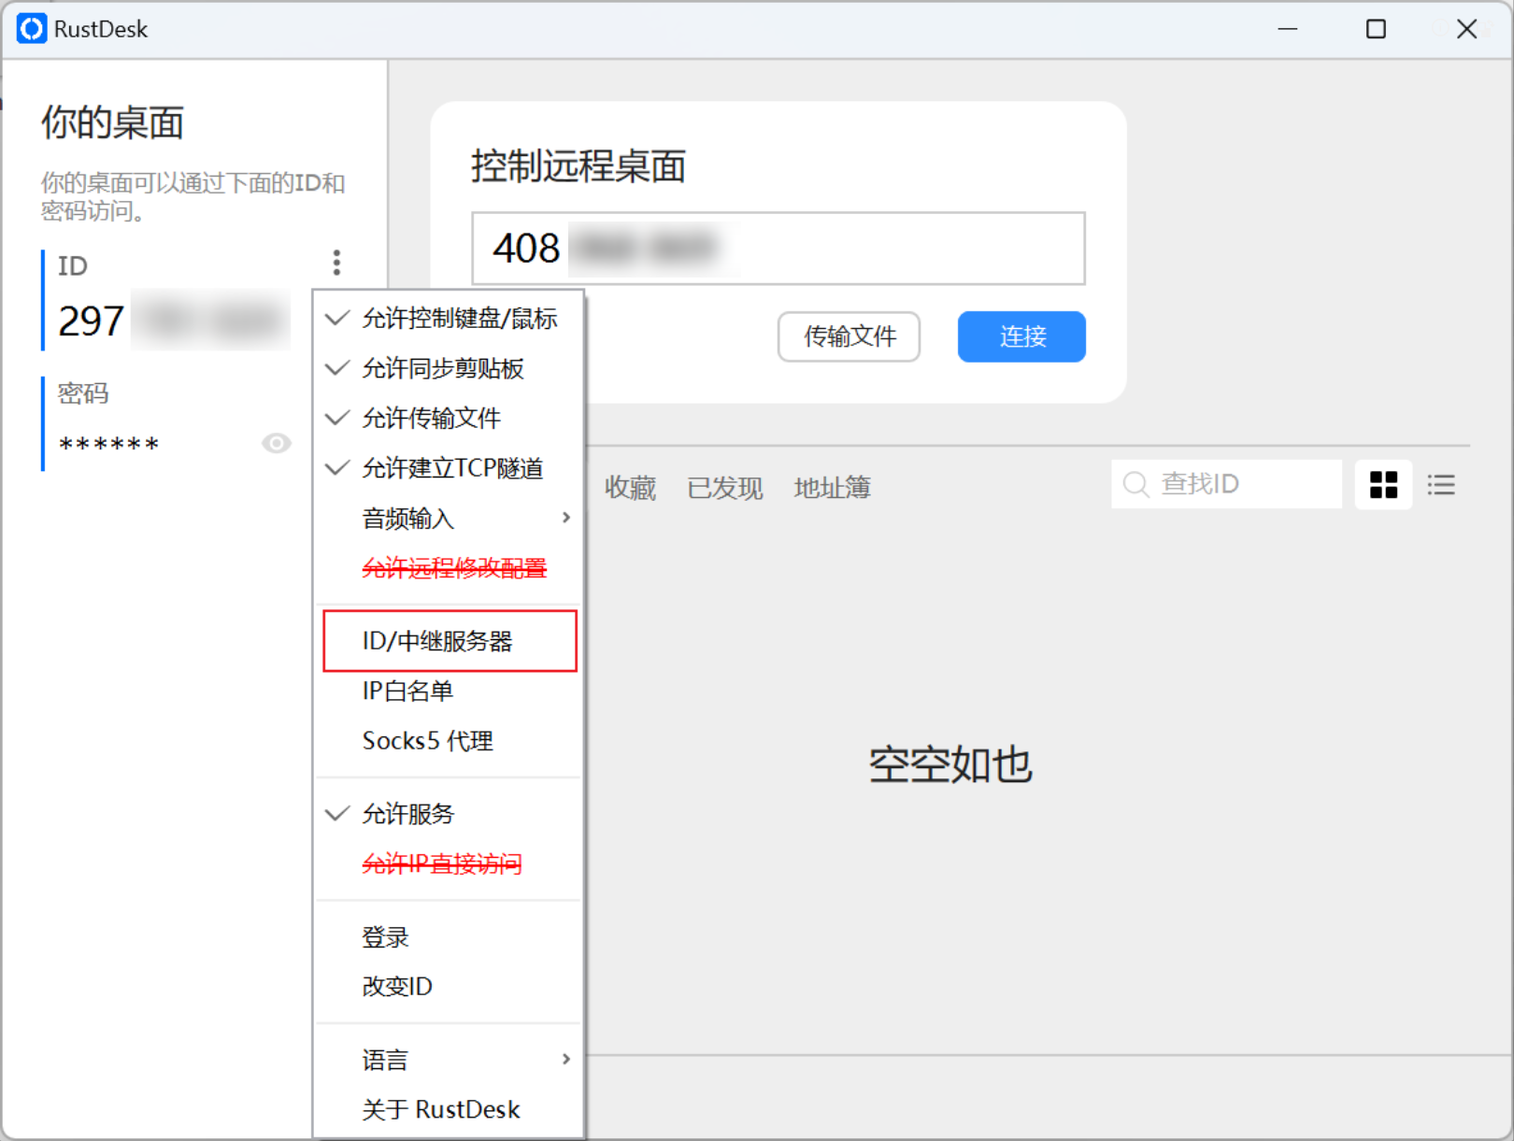Open the 地址簿 tab
1514x1141 pixels.
pyautogui.click(x=832, y=488)
